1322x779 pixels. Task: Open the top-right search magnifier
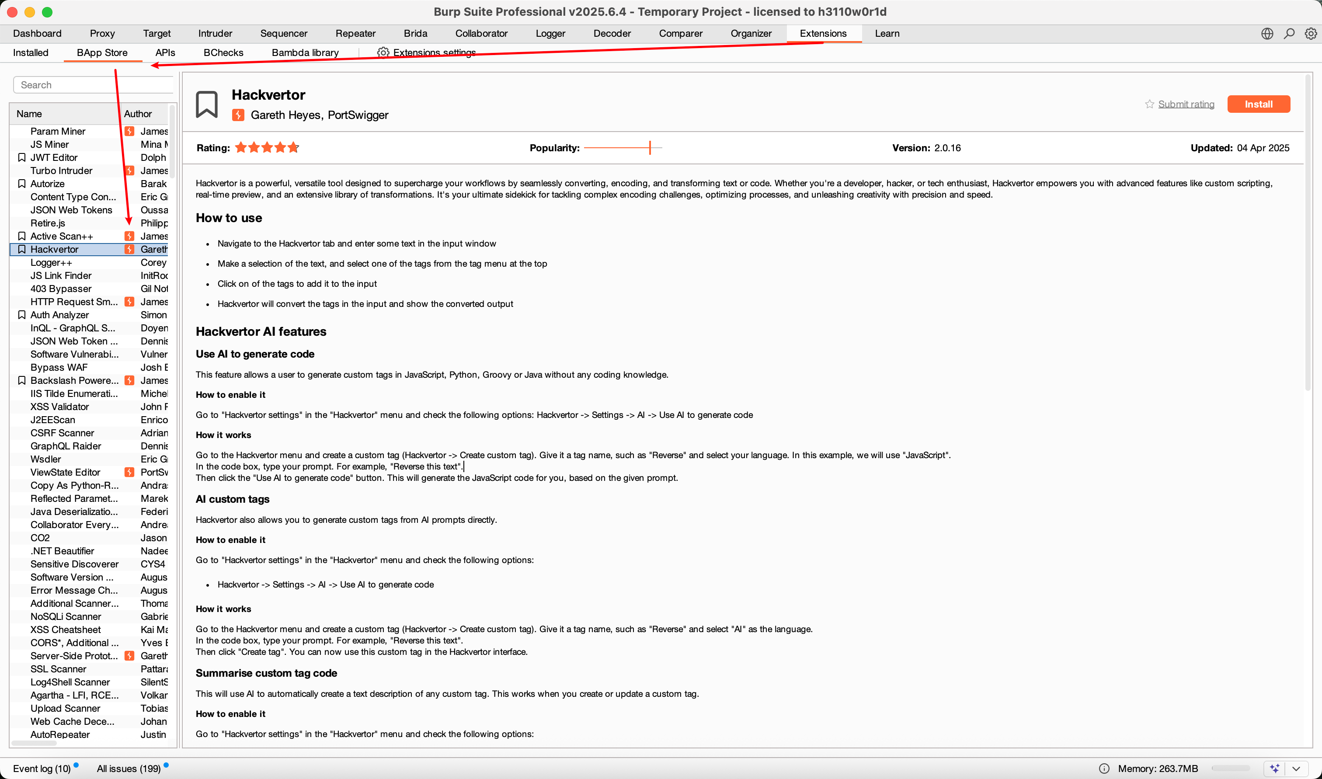click(x=1289, y=34)
